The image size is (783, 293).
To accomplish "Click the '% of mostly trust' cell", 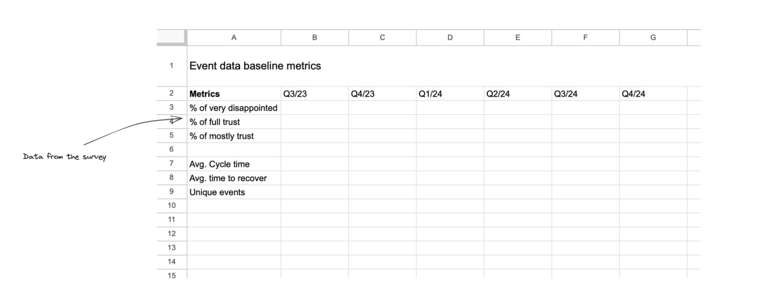I will (221, 136).
